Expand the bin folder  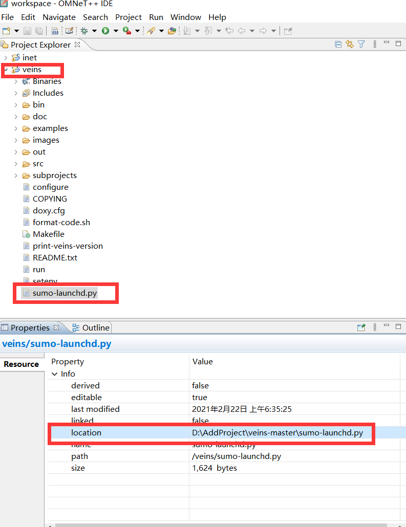coord(16,105)
